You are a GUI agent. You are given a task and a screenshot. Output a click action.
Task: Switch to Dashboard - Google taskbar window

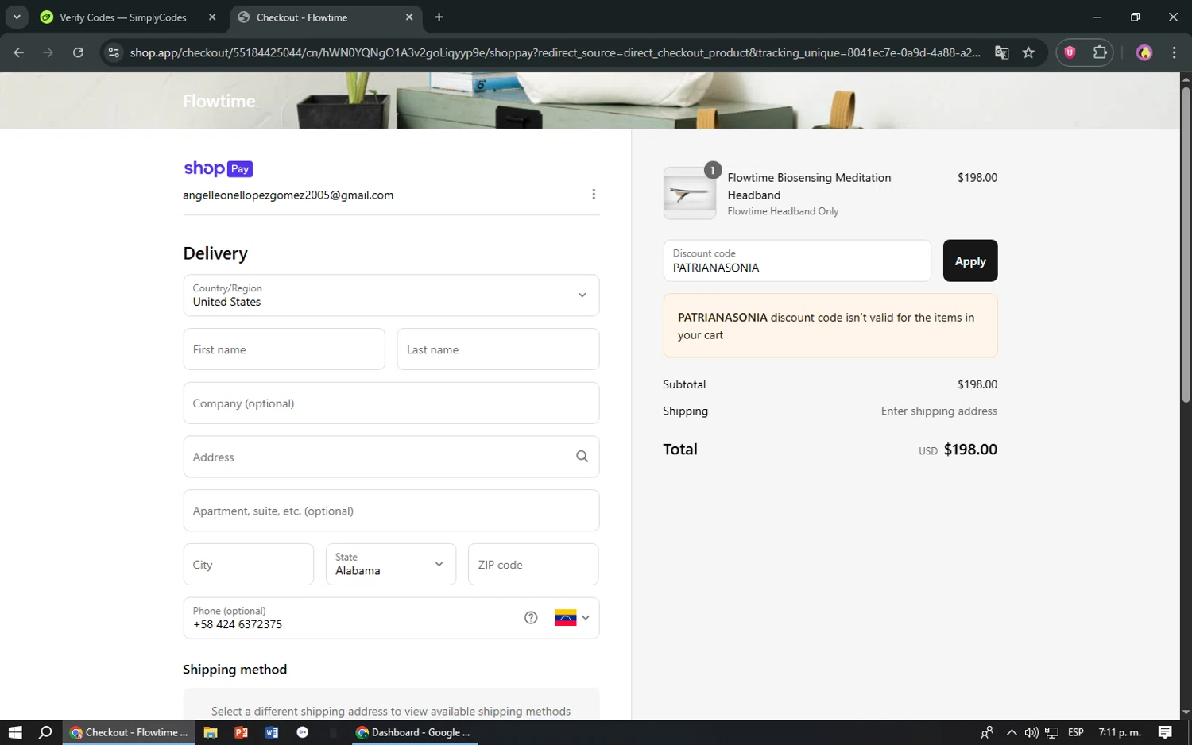click(x=415, y=732)
